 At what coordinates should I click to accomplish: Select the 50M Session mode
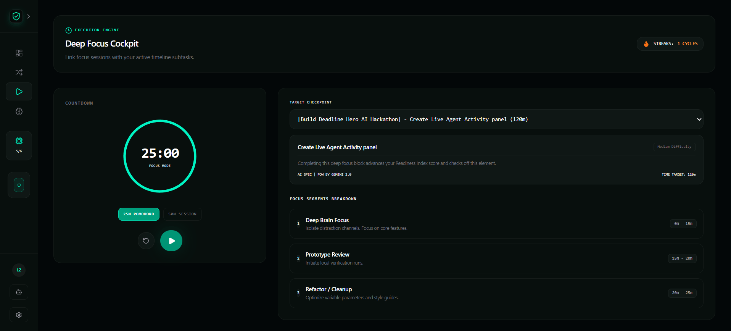coord(182,214)
